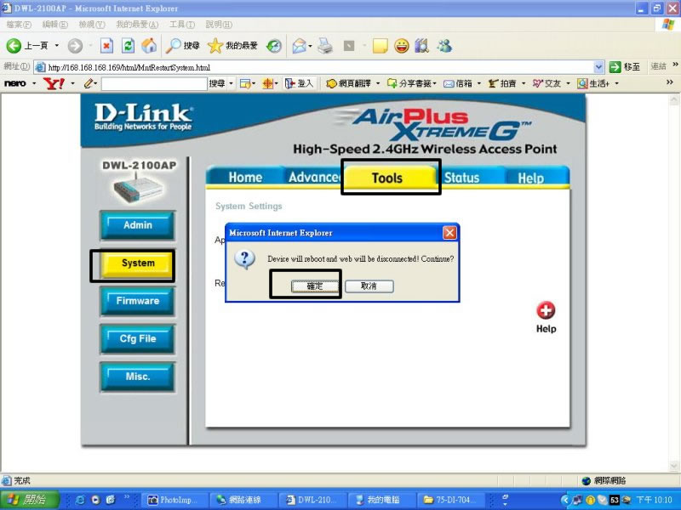Cancel reboot with the 取消 button
Screen dimensions: 681x510
point(369,286)
